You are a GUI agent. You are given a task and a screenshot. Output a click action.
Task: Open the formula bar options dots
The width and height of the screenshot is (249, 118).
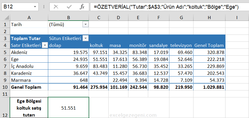click(44, 7)
